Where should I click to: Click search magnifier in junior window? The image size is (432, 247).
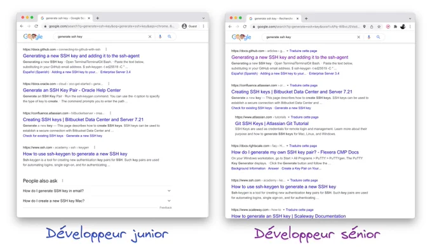pyautogui.click(x=170, y=36)
